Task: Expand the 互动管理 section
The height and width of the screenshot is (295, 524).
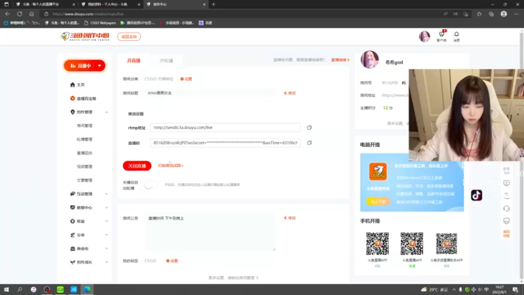Action: (x=106, y=194)
